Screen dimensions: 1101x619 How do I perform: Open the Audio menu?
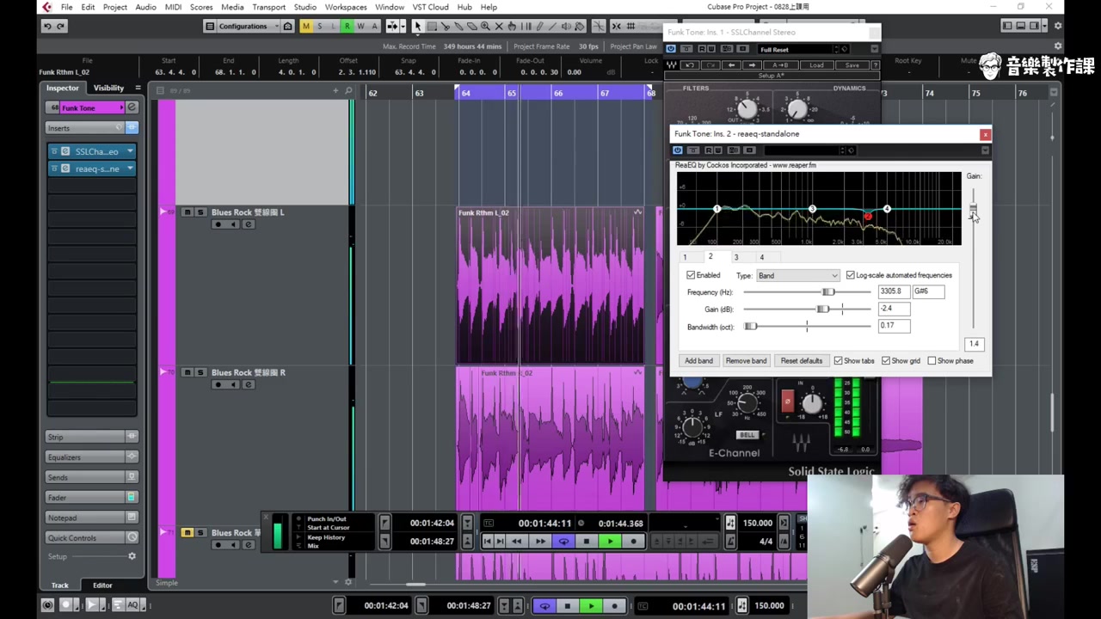coord(145,7)
